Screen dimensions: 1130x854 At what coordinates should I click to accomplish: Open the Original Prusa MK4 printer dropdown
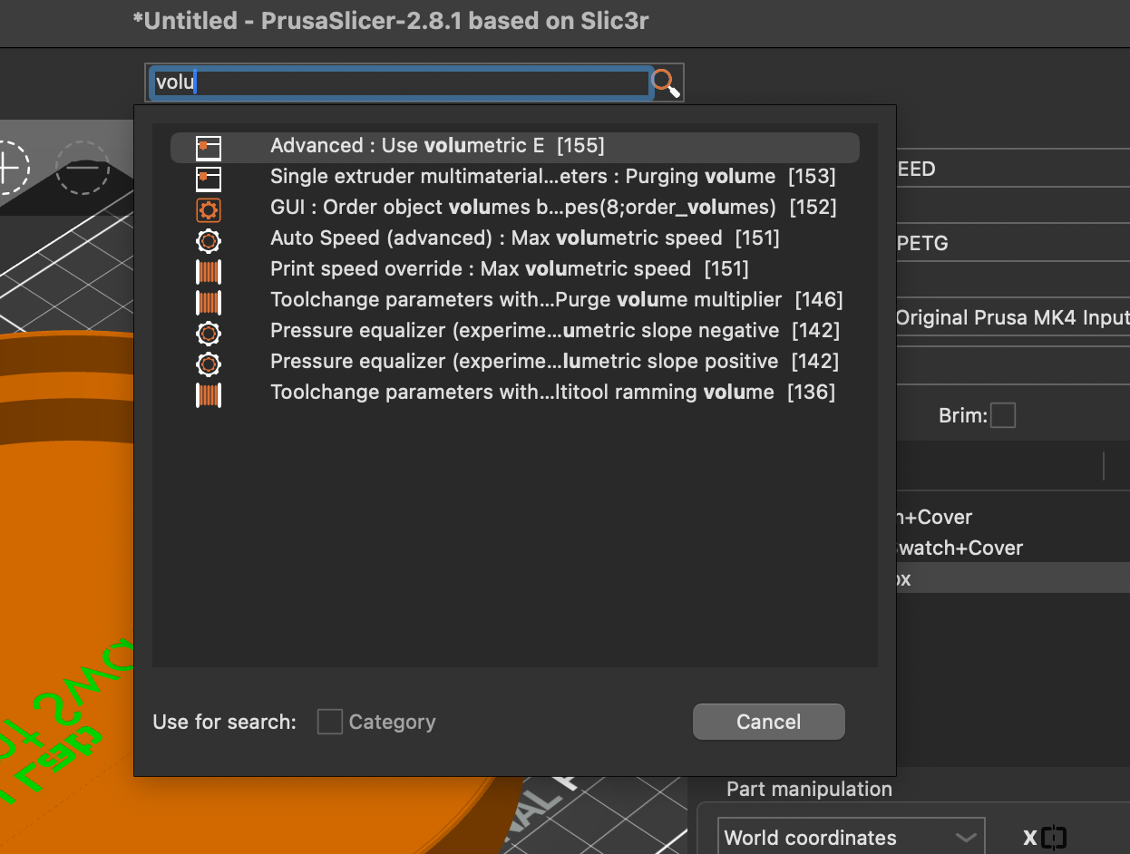1012,318
